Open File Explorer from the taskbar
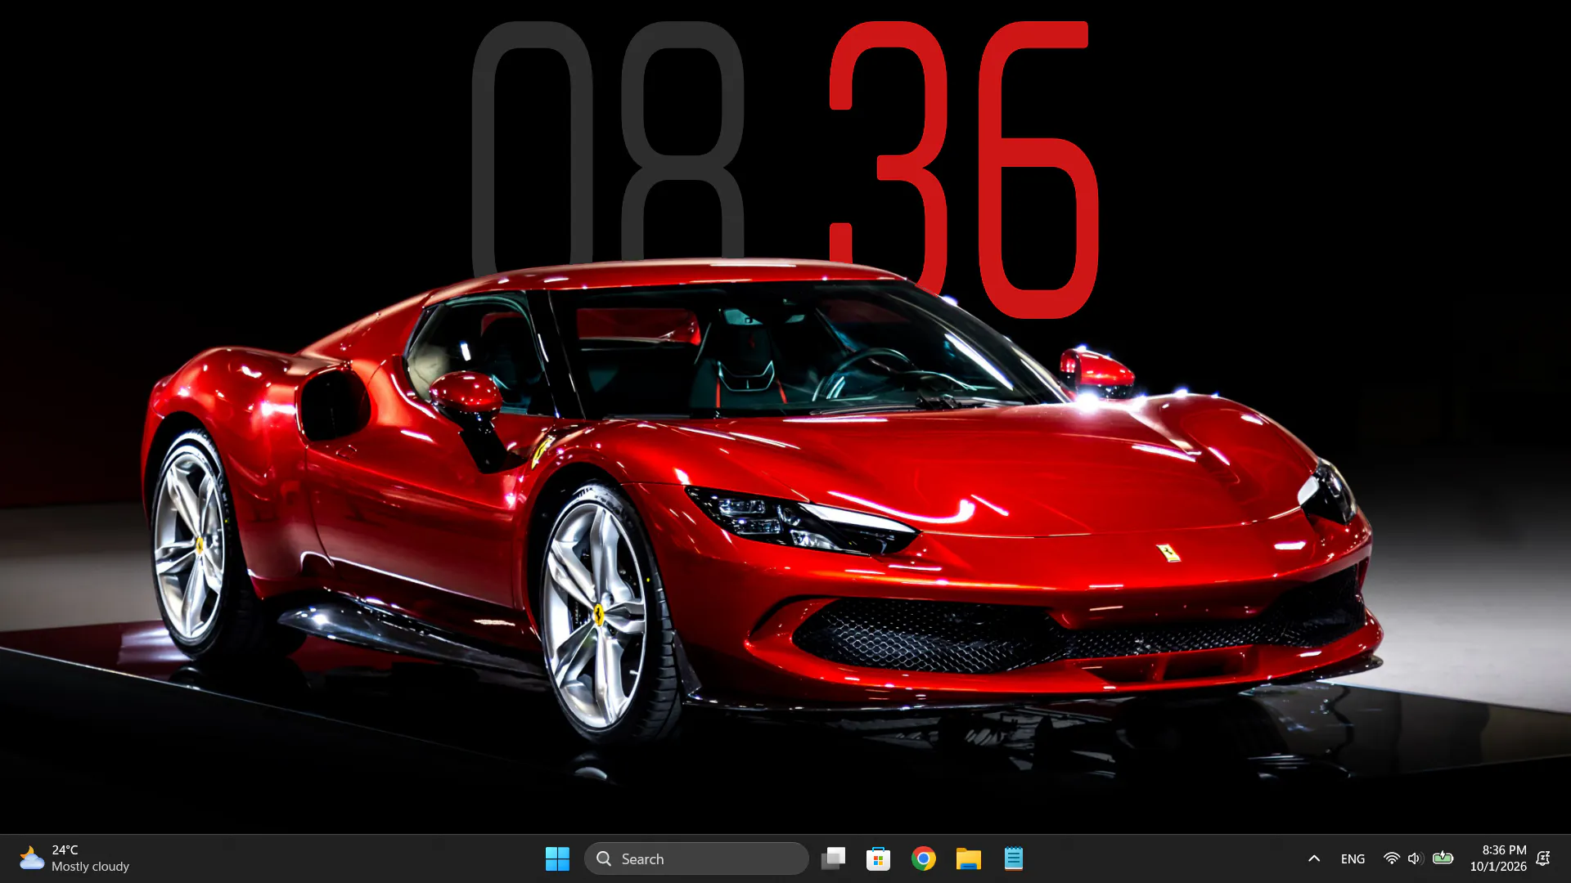The width and height of the screenshot is (1571, 883). (x=969, y=858)
